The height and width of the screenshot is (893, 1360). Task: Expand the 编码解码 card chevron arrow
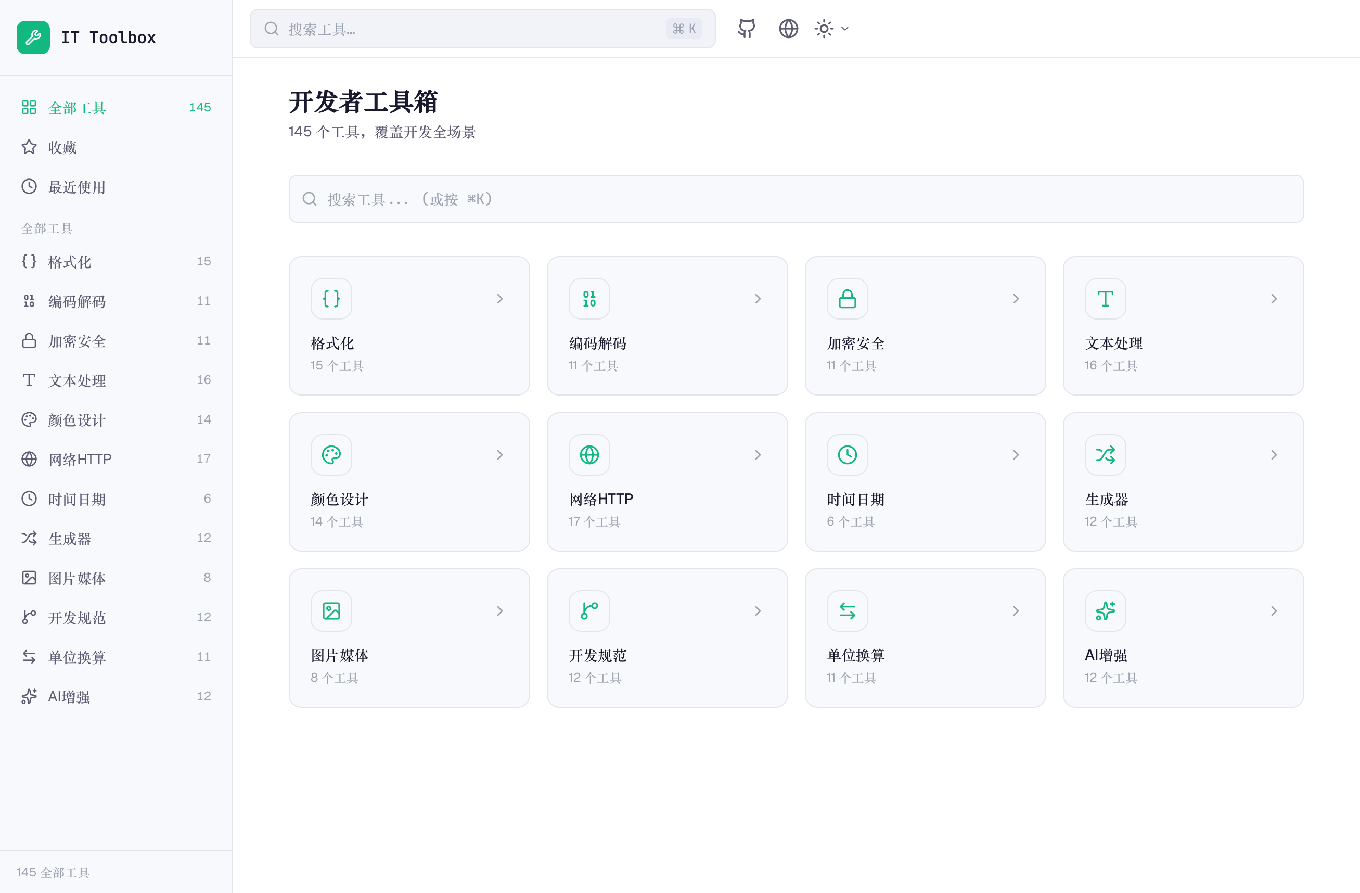[x=758, y=298]
